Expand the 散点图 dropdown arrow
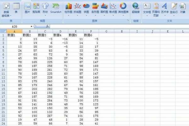The height and width of the screenshot is (126, 189). tap(113, 15)
